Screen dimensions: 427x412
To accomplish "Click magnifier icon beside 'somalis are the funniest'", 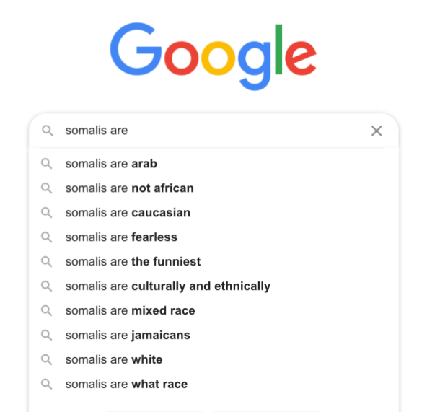I will pyautogui.click(x=47, y=262).
